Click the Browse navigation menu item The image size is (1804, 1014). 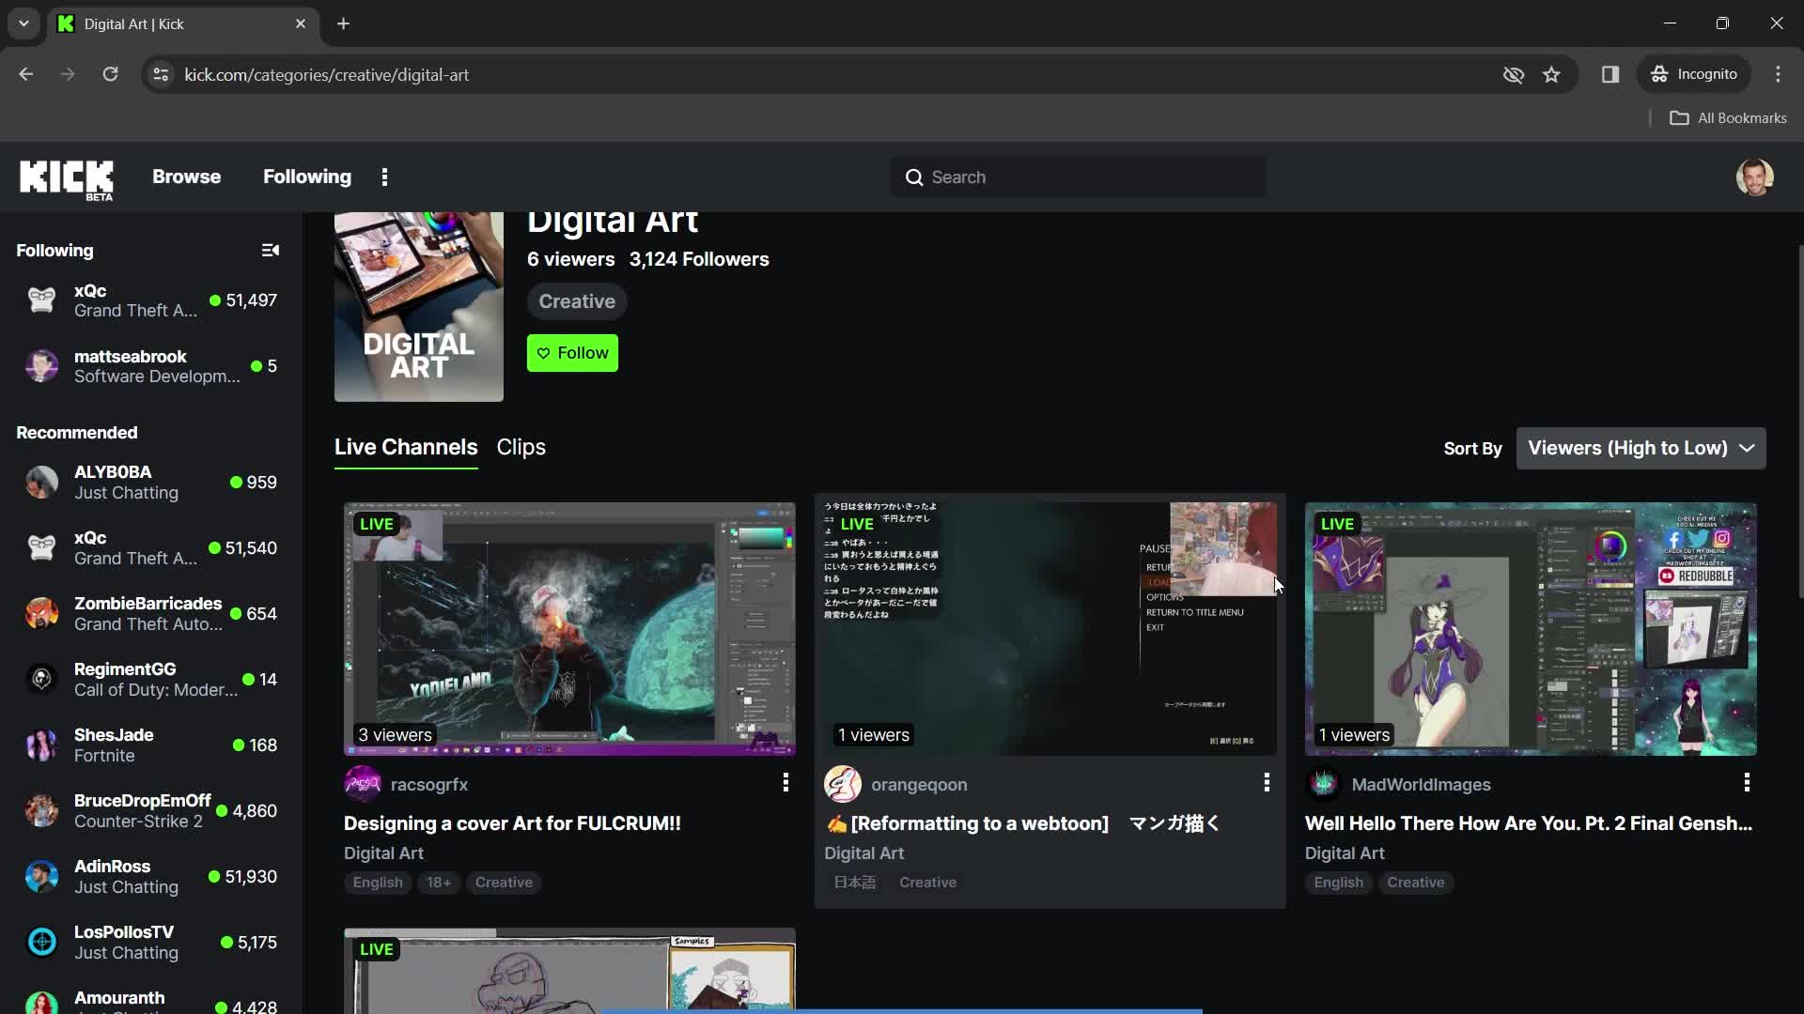186,176
